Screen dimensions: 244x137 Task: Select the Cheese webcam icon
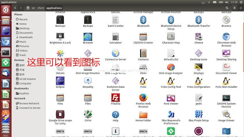[x=199, y=37]
